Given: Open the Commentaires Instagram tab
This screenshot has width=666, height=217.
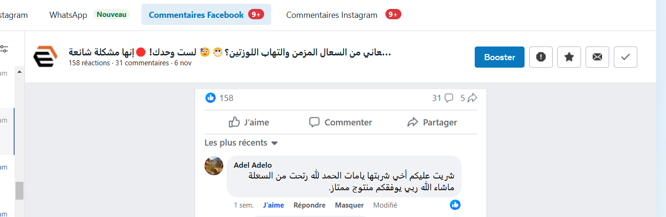Looking at the screenshot, I should click(x=332, y=15).
